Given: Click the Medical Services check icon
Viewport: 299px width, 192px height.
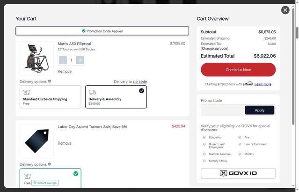Looking at the screenshot, I should click(204, 154).
